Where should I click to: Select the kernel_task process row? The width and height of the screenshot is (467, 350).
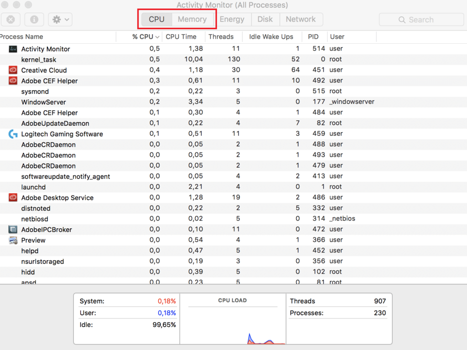[x=233, y=60]
